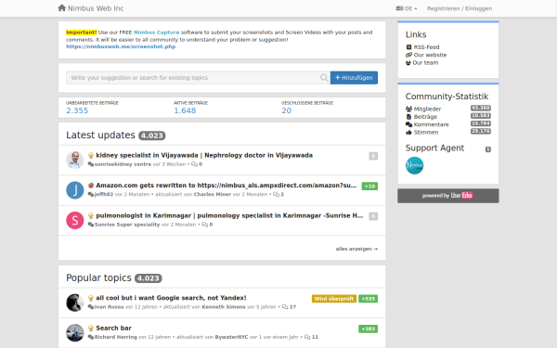
Task: Open Sunrise Super speciality avatar S
Action: coord(75,220)
